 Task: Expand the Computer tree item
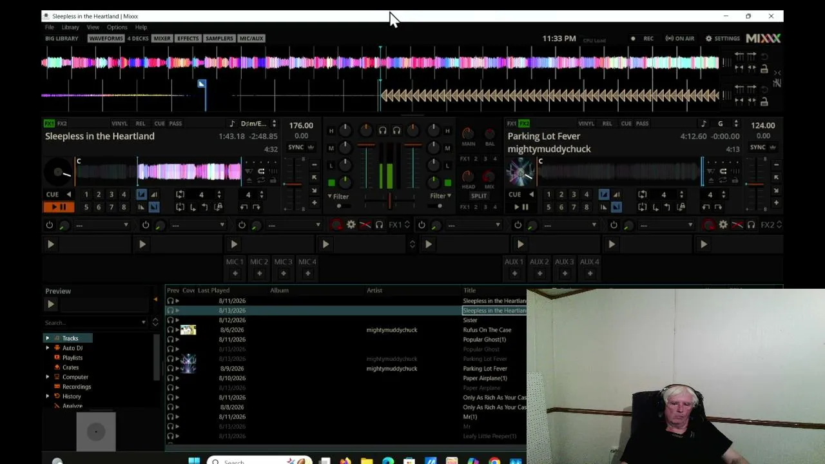pos(47,377)
